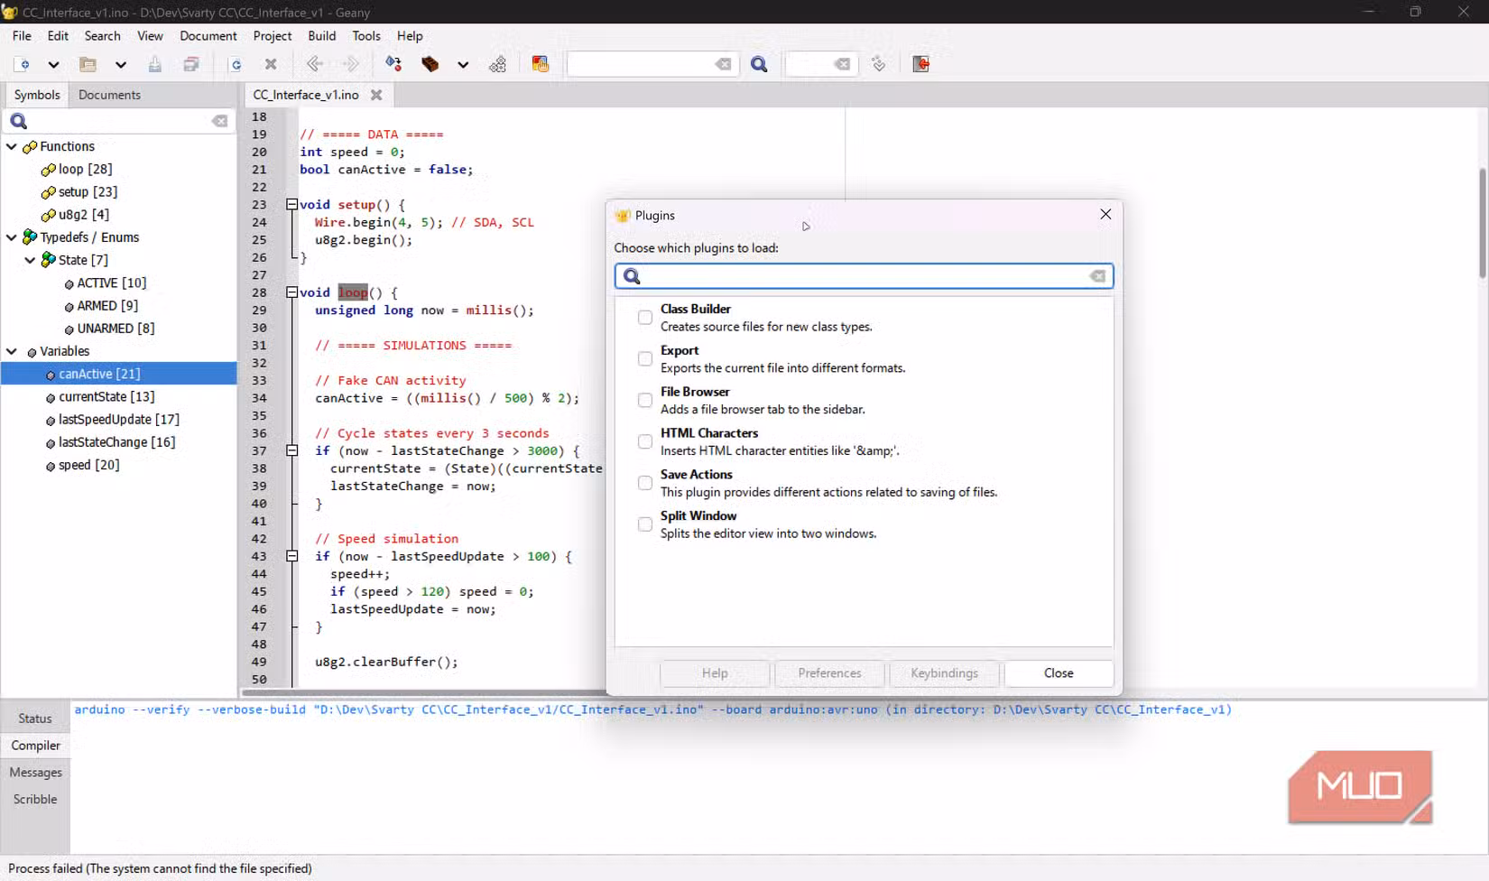This screenshot has width=1489, height=881.
Task: Select speed [20] variable
Action: coord(88,465)
